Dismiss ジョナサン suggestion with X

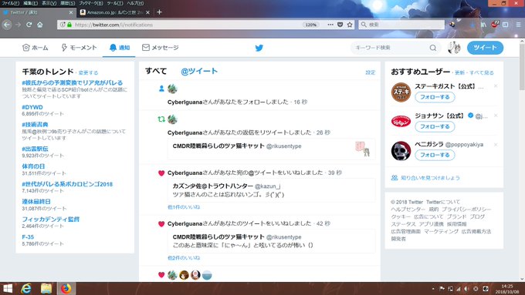[x=496, y=116]
